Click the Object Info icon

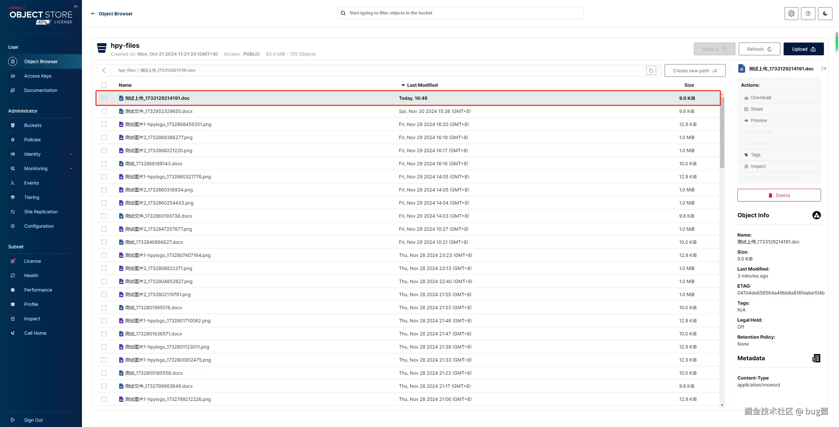pos(816,215)
